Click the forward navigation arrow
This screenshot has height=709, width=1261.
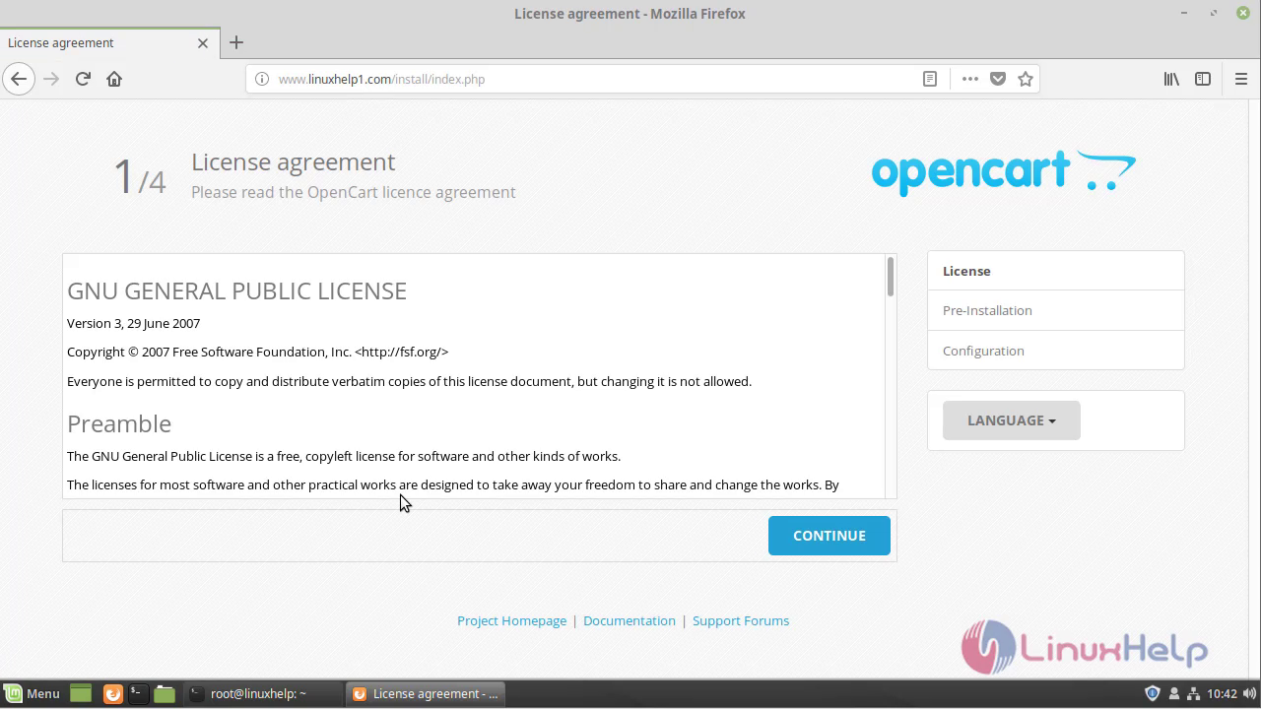(x=51, y=79)
